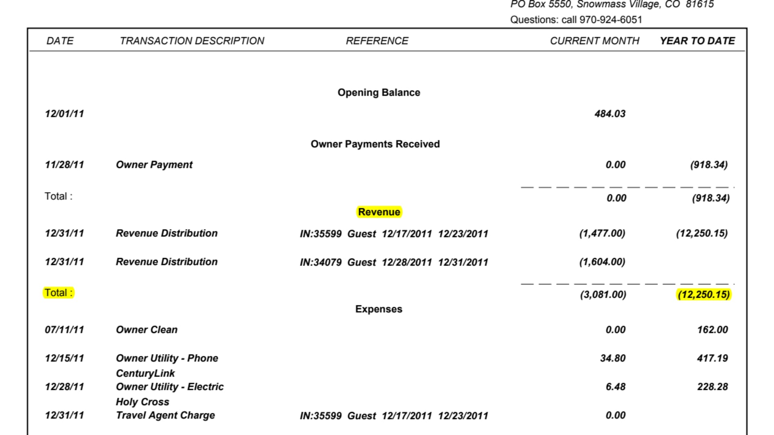
Task: Click the electric year-to-date 228.28
Action: (x=713, y=387)
